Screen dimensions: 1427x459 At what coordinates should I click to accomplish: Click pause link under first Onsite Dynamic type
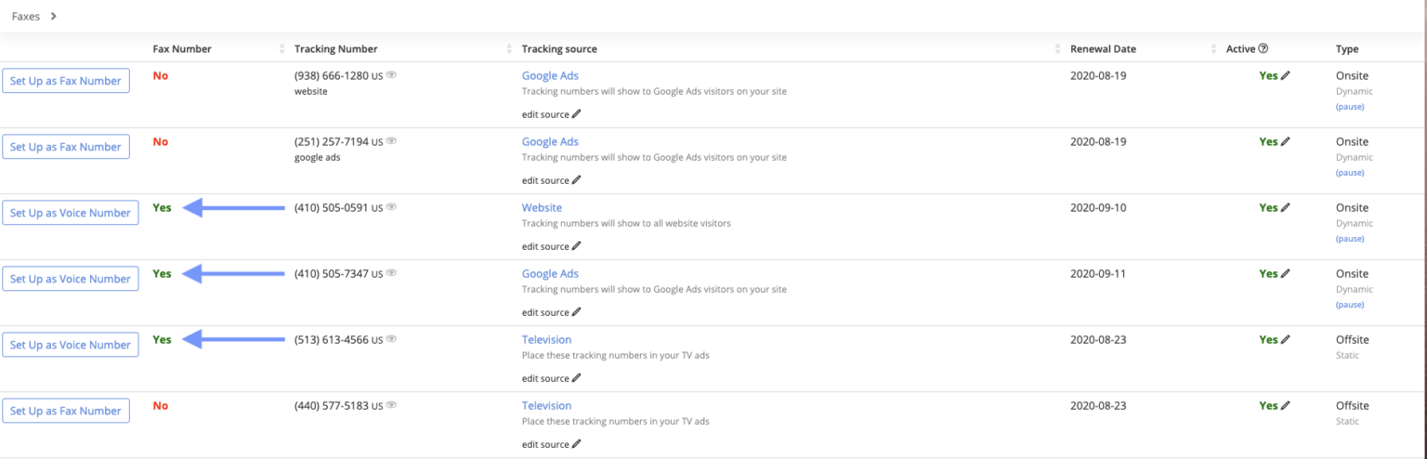(x=1350, y=107)
